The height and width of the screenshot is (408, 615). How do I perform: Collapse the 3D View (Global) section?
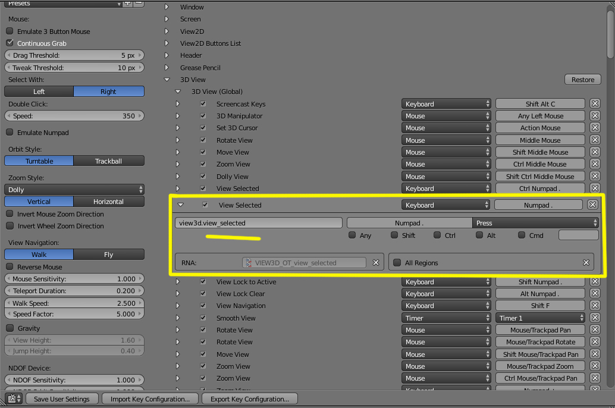pyautogui.click(x=178, y=92)
